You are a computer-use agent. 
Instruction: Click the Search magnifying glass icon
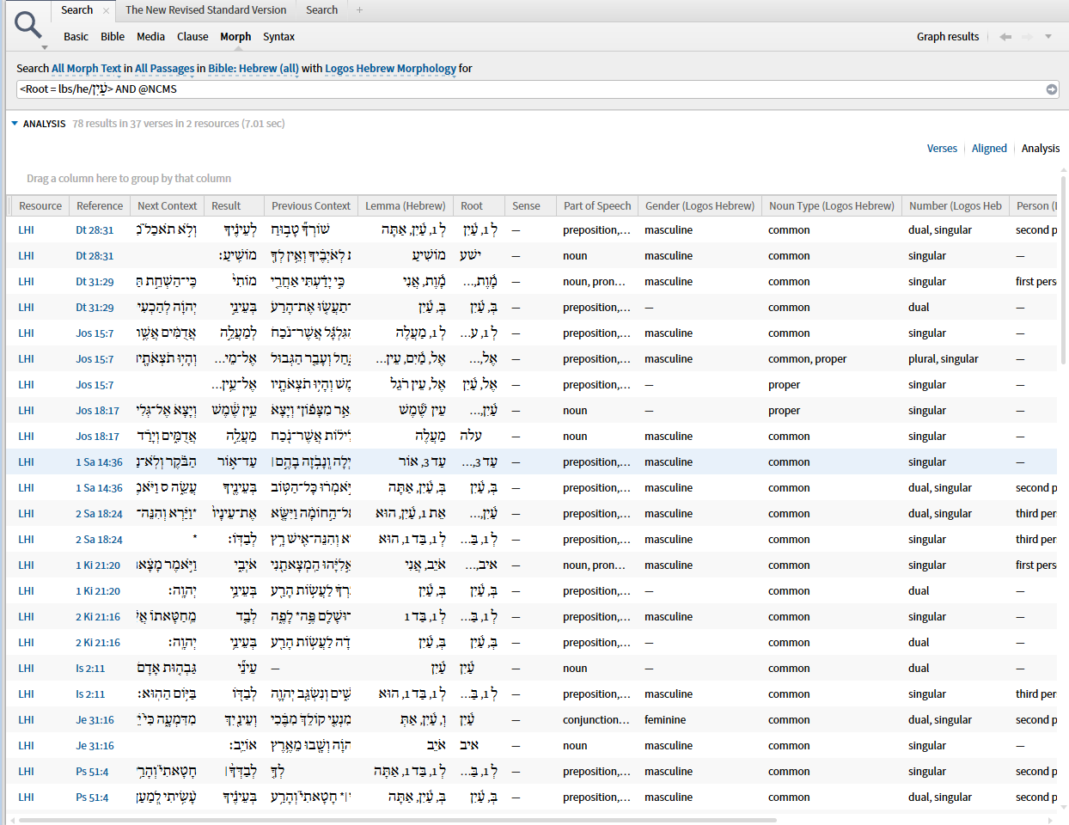[27, 25]
